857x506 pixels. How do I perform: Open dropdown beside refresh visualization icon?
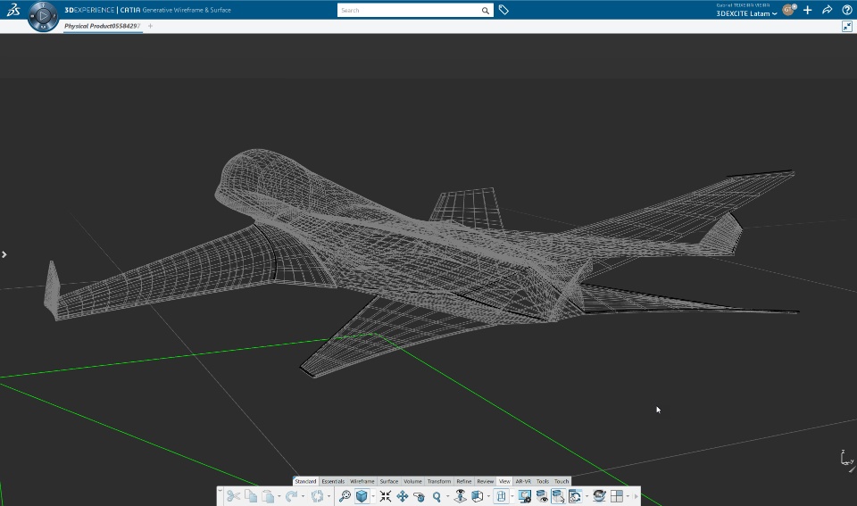587,497
